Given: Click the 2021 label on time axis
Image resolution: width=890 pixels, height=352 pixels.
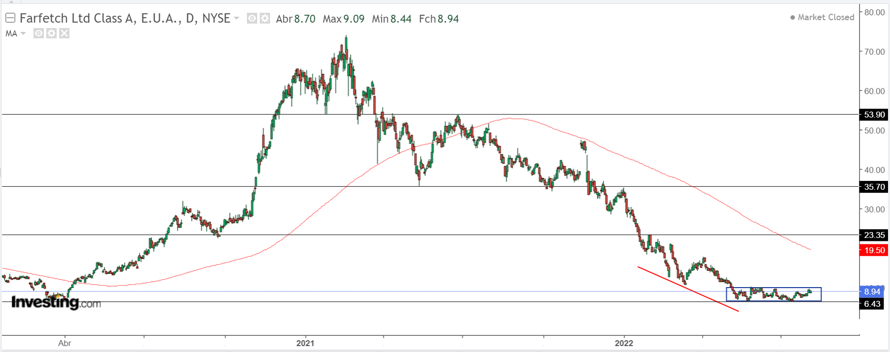Looking at the screenshot, I should click(x=305, y=343).
